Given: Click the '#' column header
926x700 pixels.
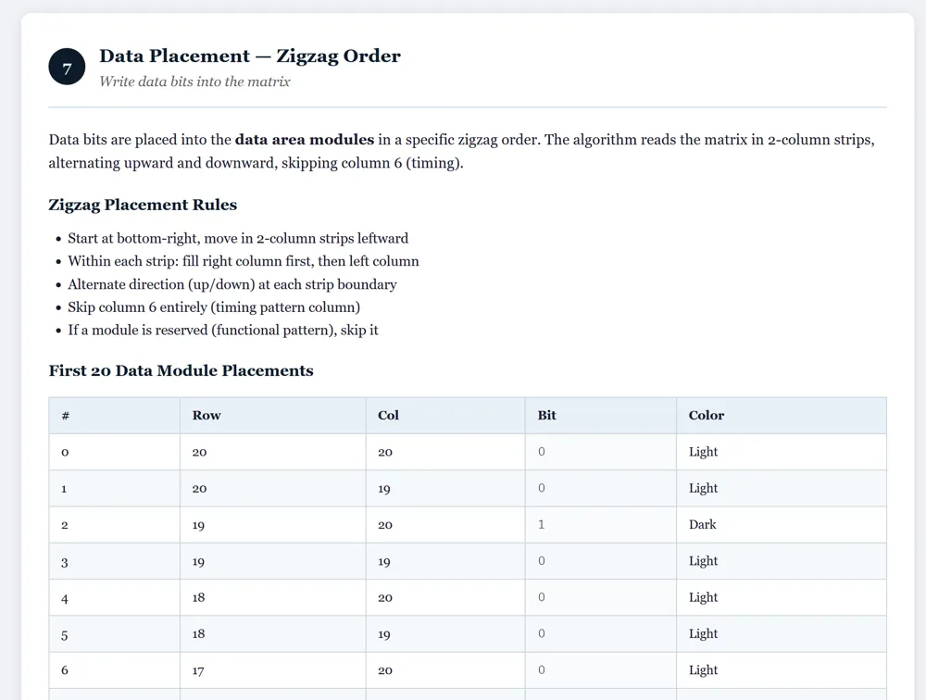Looking at the screenshot, I should coord(115,415).
